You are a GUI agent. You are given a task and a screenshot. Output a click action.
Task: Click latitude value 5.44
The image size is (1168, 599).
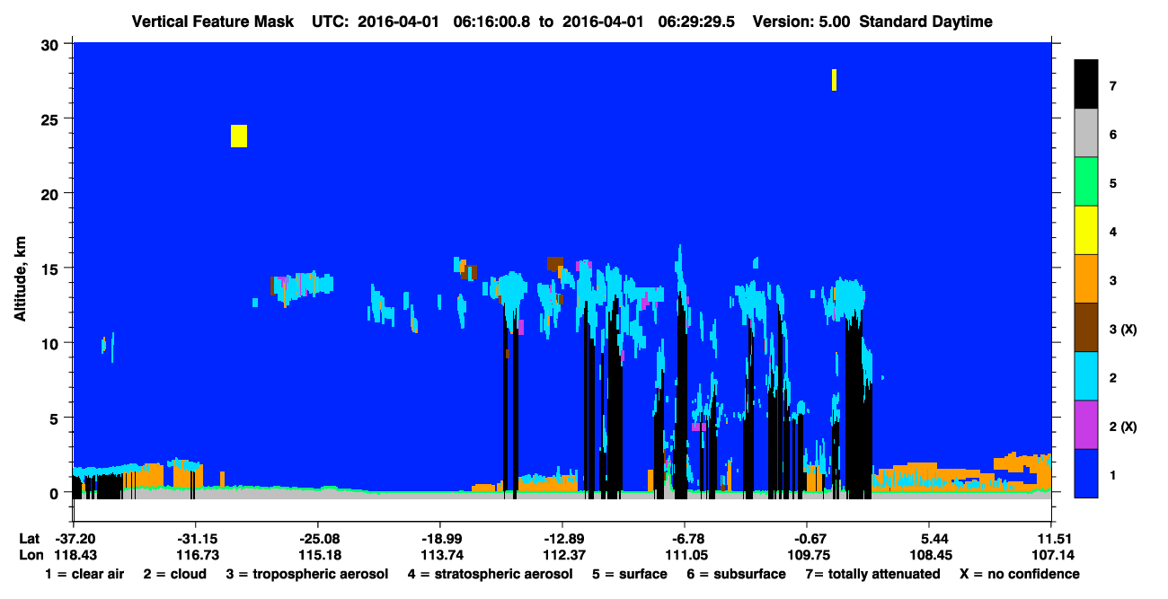(x=929, y=538)
